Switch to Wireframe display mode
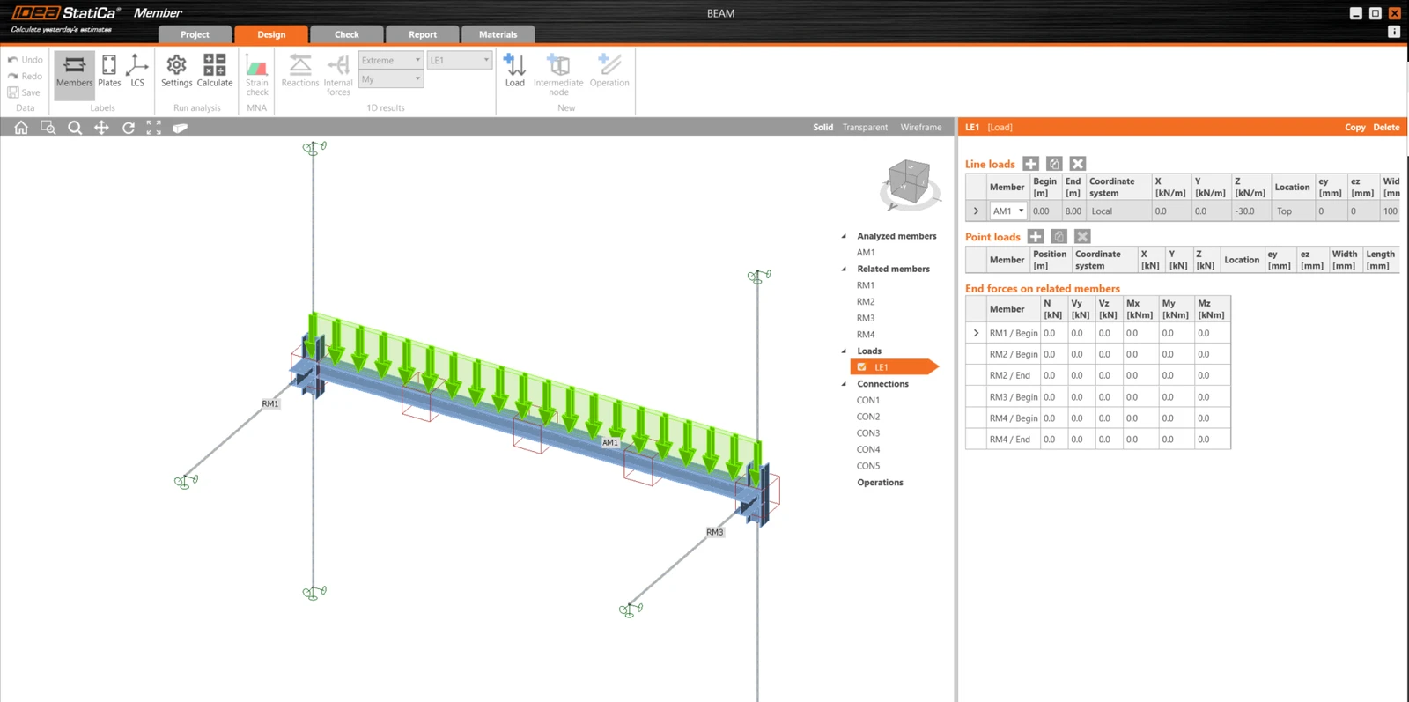Image resolution: width=1409 pixels, height=702 pixels. [921, 128]
